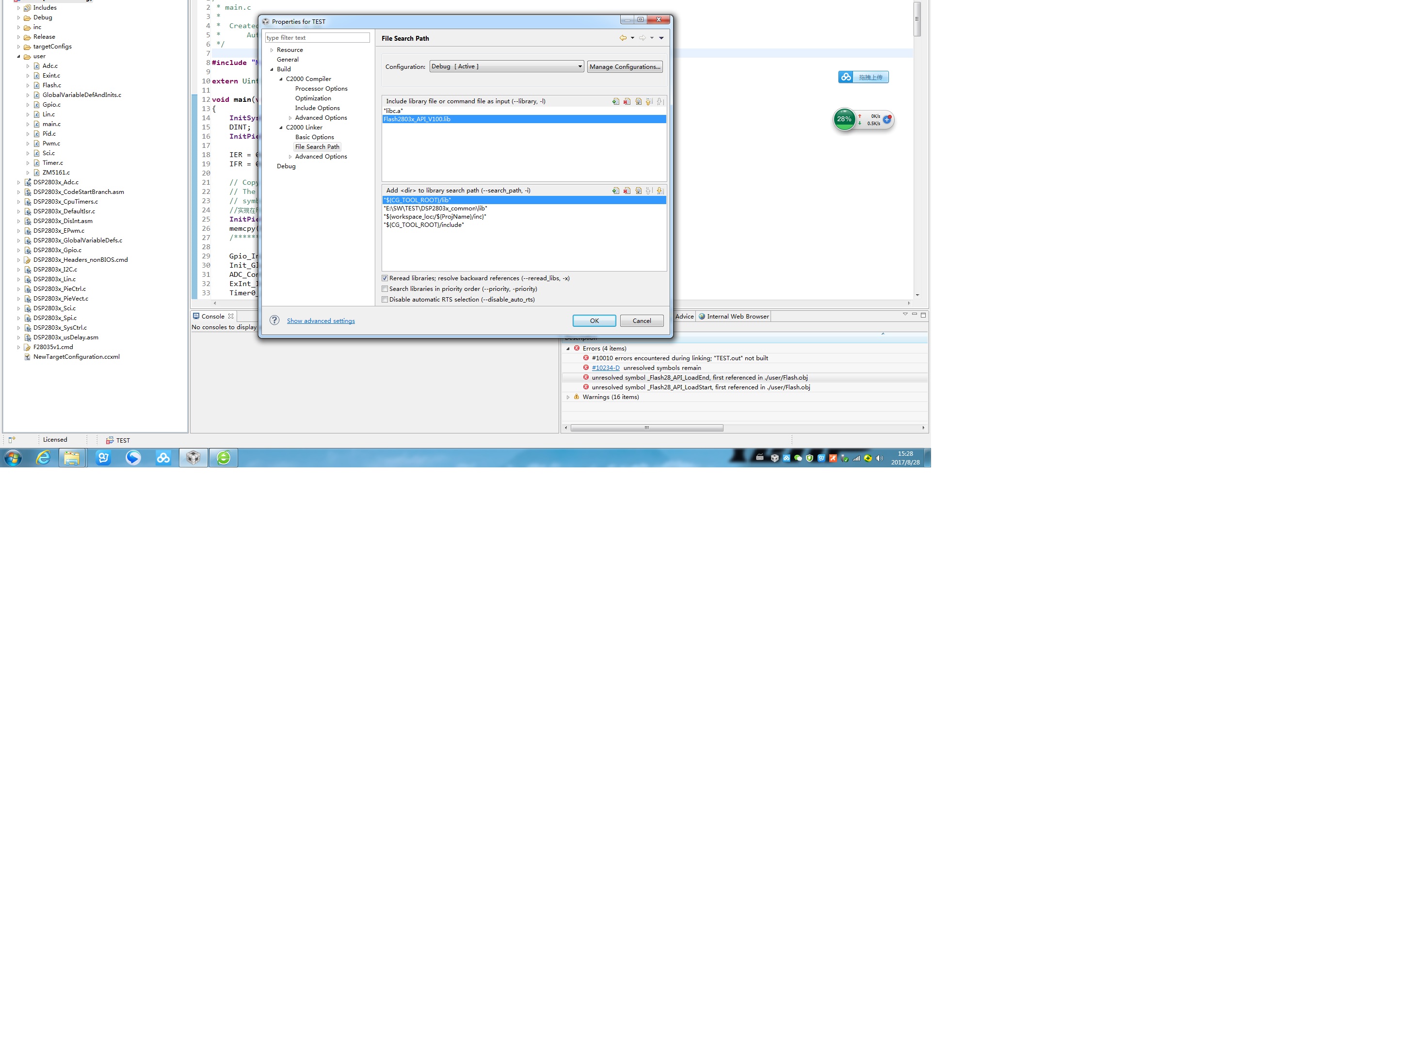Image resolution: width=1414 pixels, height=1055 pixels.
Task: Expand the Warnings (16 items) group
Action: [568, 397]
